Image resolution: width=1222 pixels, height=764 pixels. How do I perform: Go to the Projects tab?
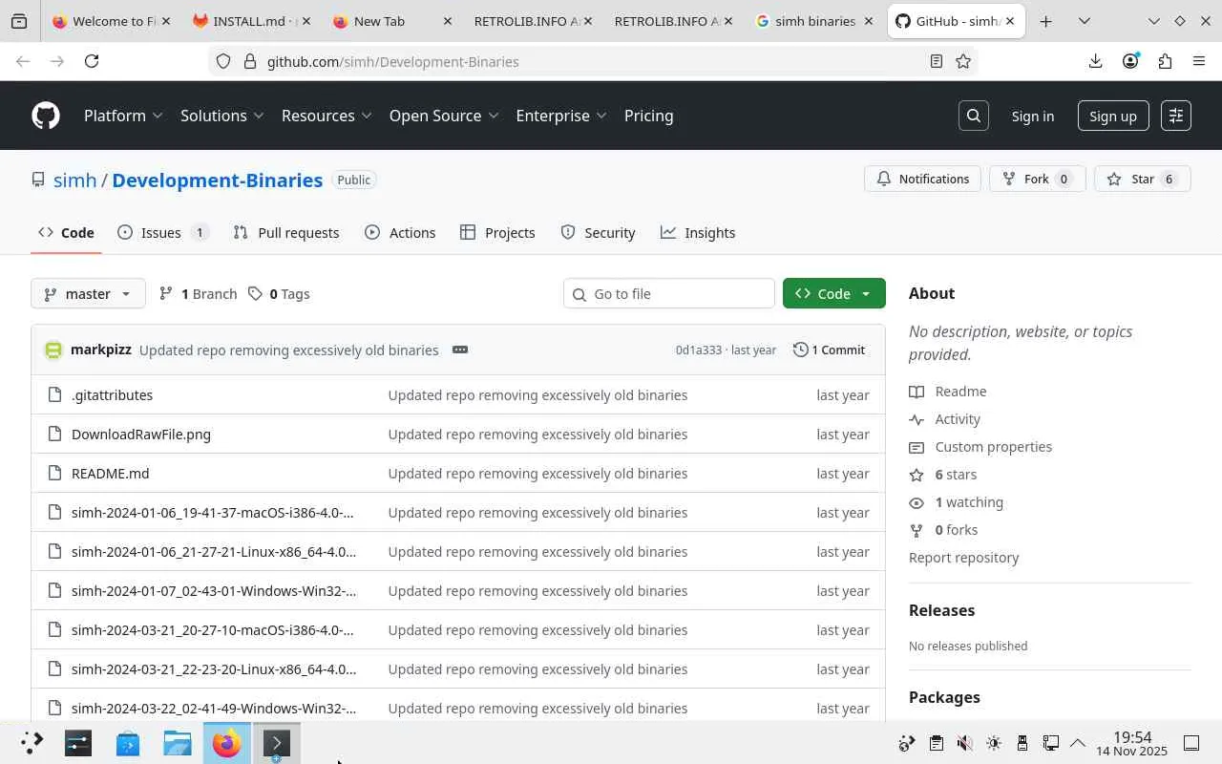497,232
